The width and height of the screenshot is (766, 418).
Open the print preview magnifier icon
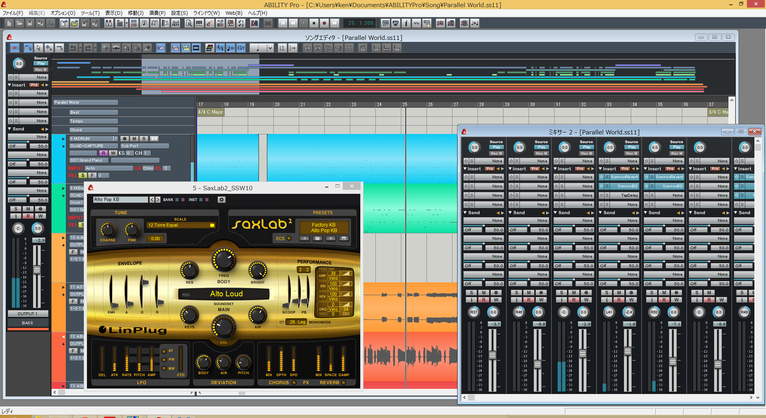coord(189,23)
